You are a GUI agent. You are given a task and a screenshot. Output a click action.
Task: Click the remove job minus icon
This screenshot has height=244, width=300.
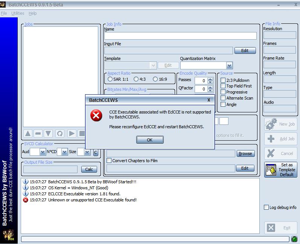click(x=38, y=134)
